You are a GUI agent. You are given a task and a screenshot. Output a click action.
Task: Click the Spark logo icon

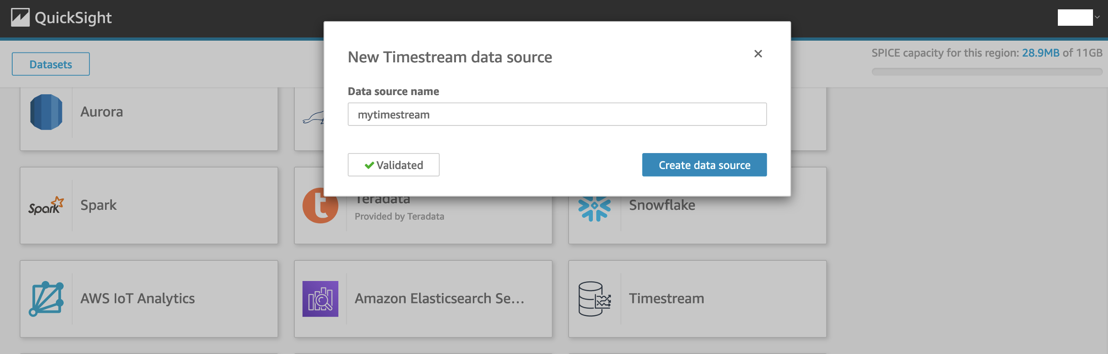(46, 206)
